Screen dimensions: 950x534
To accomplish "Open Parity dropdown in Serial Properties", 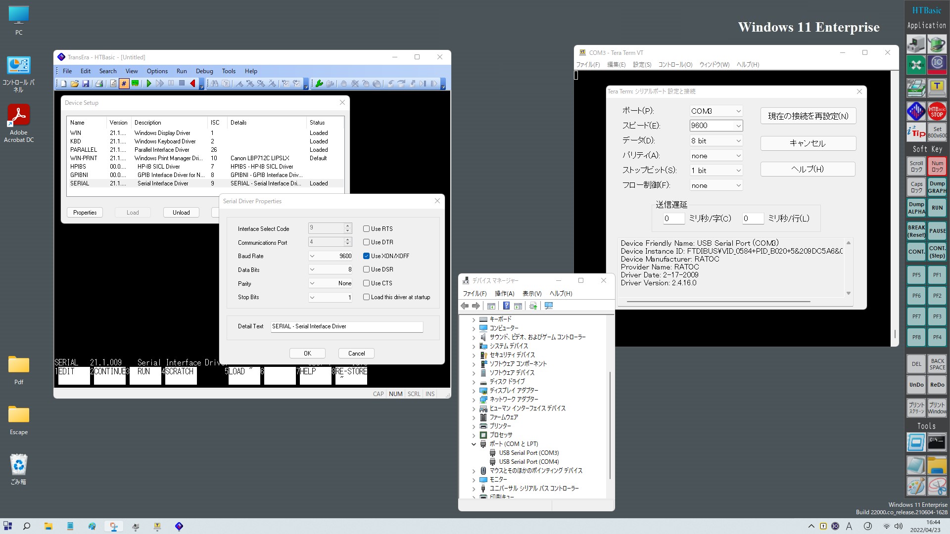I will tap(312, 284).
